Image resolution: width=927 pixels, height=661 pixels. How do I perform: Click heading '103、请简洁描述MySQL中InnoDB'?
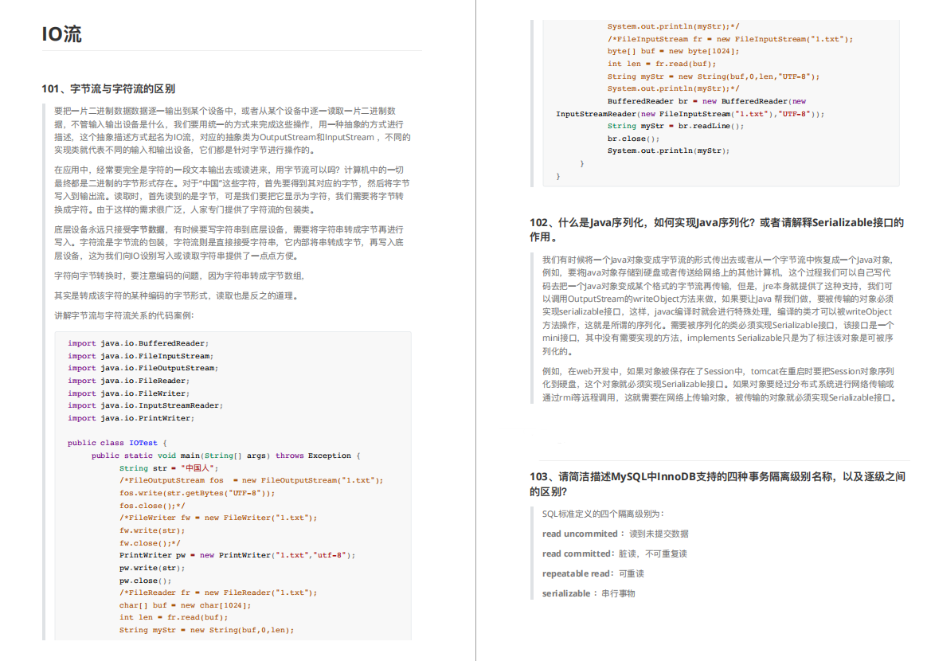[x=717, y=483]
